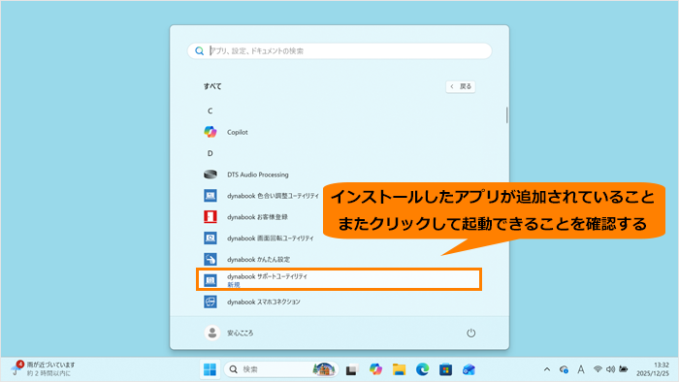Open the volume speaker tray icon

click(x=610, y=369)
